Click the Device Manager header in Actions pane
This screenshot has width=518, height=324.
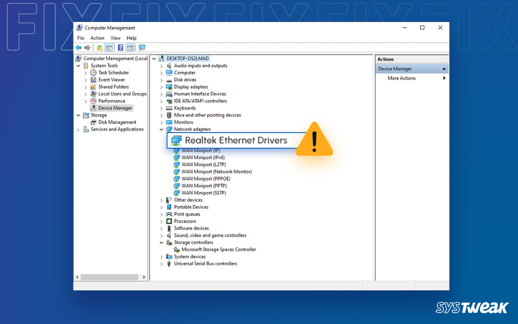395,68
